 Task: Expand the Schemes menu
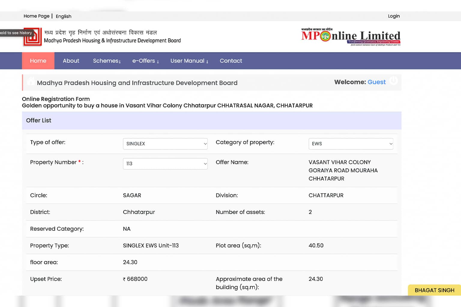tap(107, 61)
